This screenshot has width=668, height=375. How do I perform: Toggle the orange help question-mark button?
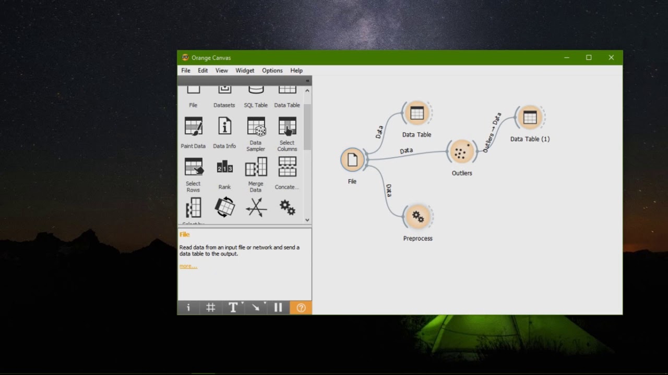tap(301, 308)
